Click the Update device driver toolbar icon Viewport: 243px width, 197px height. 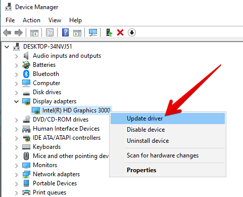tap(109, 32)
